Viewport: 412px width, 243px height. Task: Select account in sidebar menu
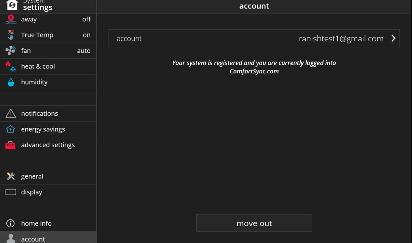coord(48,237)
